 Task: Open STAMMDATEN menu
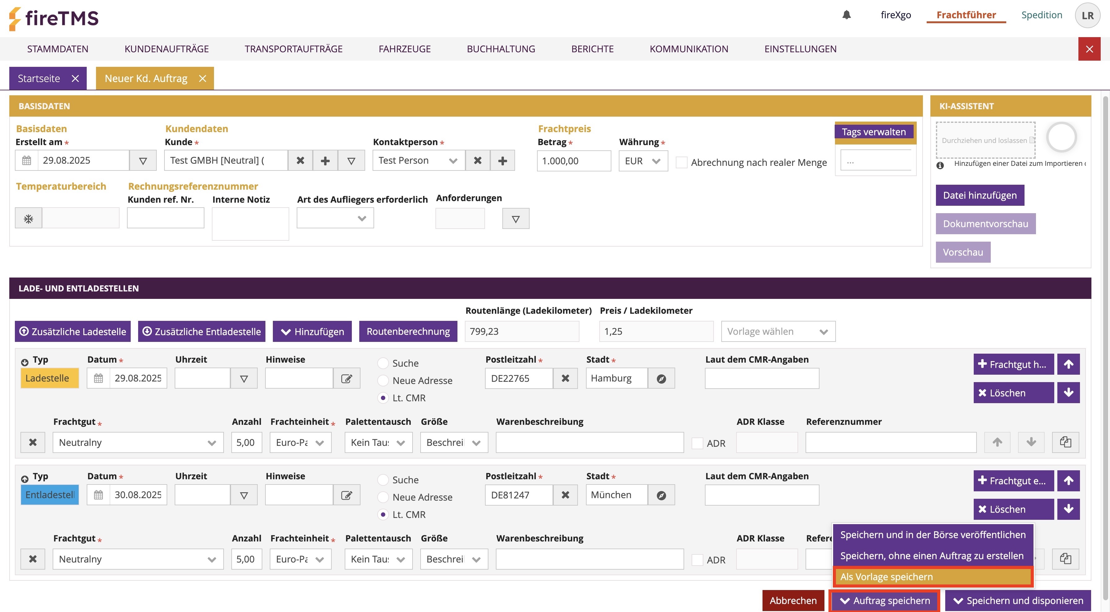click(x=58, y=49)
